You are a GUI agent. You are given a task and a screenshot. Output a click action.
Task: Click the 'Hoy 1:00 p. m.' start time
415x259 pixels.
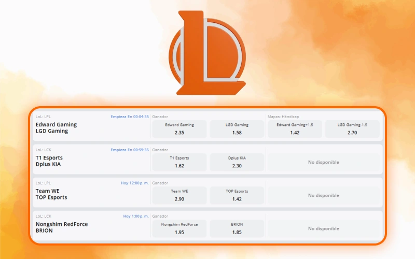pyautogui.click(x=136, y=216)
